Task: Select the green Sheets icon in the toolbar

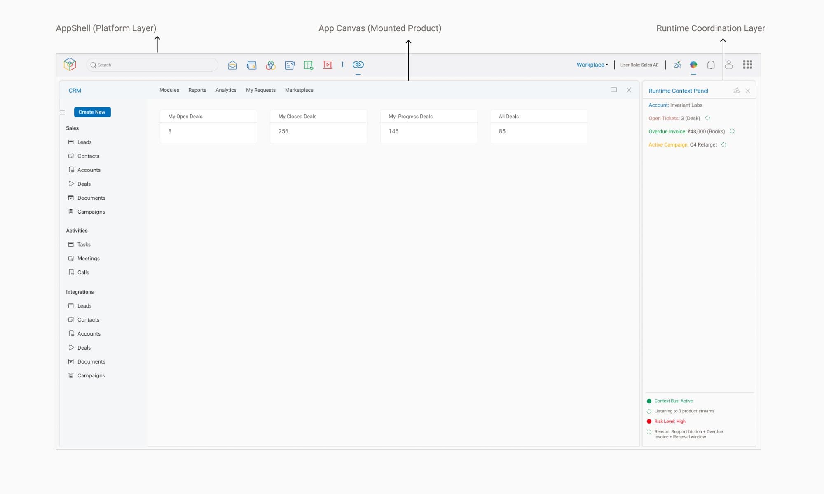Action: [309, 65]
